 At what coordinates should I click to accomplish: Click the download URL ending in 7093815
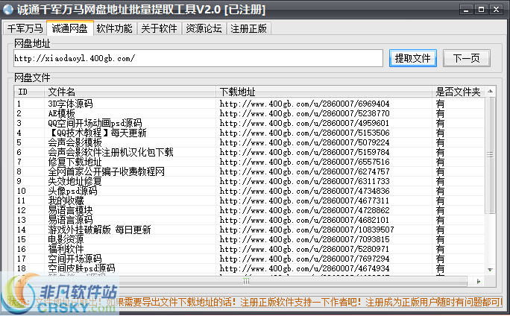tap(304, 239)
